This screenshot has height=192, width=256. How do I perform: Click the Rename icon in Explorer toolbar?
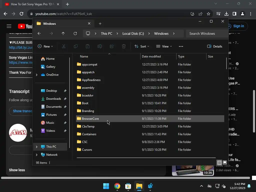(x=99, y=46)
